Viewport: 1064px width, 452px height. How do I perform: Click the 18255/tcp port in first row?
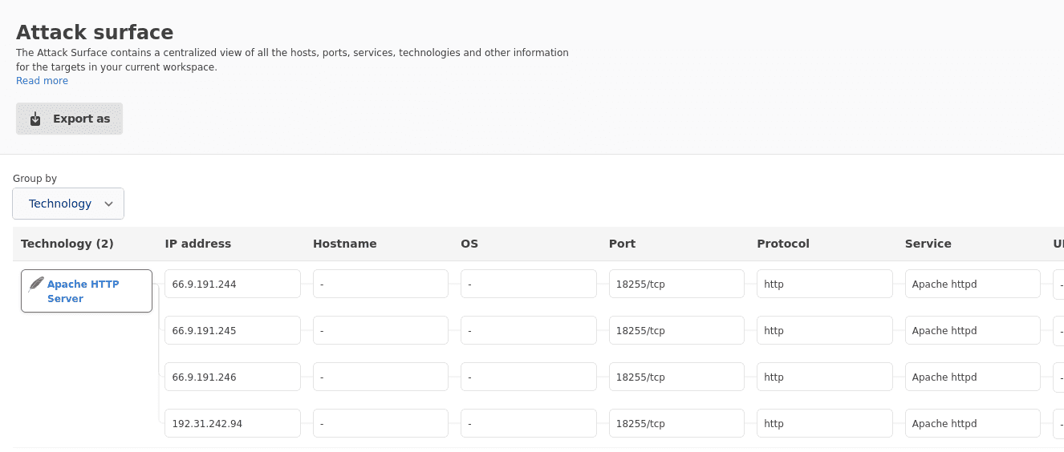tap(676, 284)
